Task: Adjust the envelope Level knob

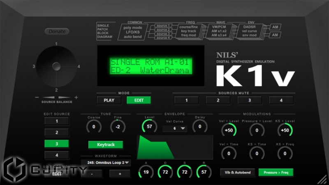Action: pyautogui.click(x=149, y=126)
